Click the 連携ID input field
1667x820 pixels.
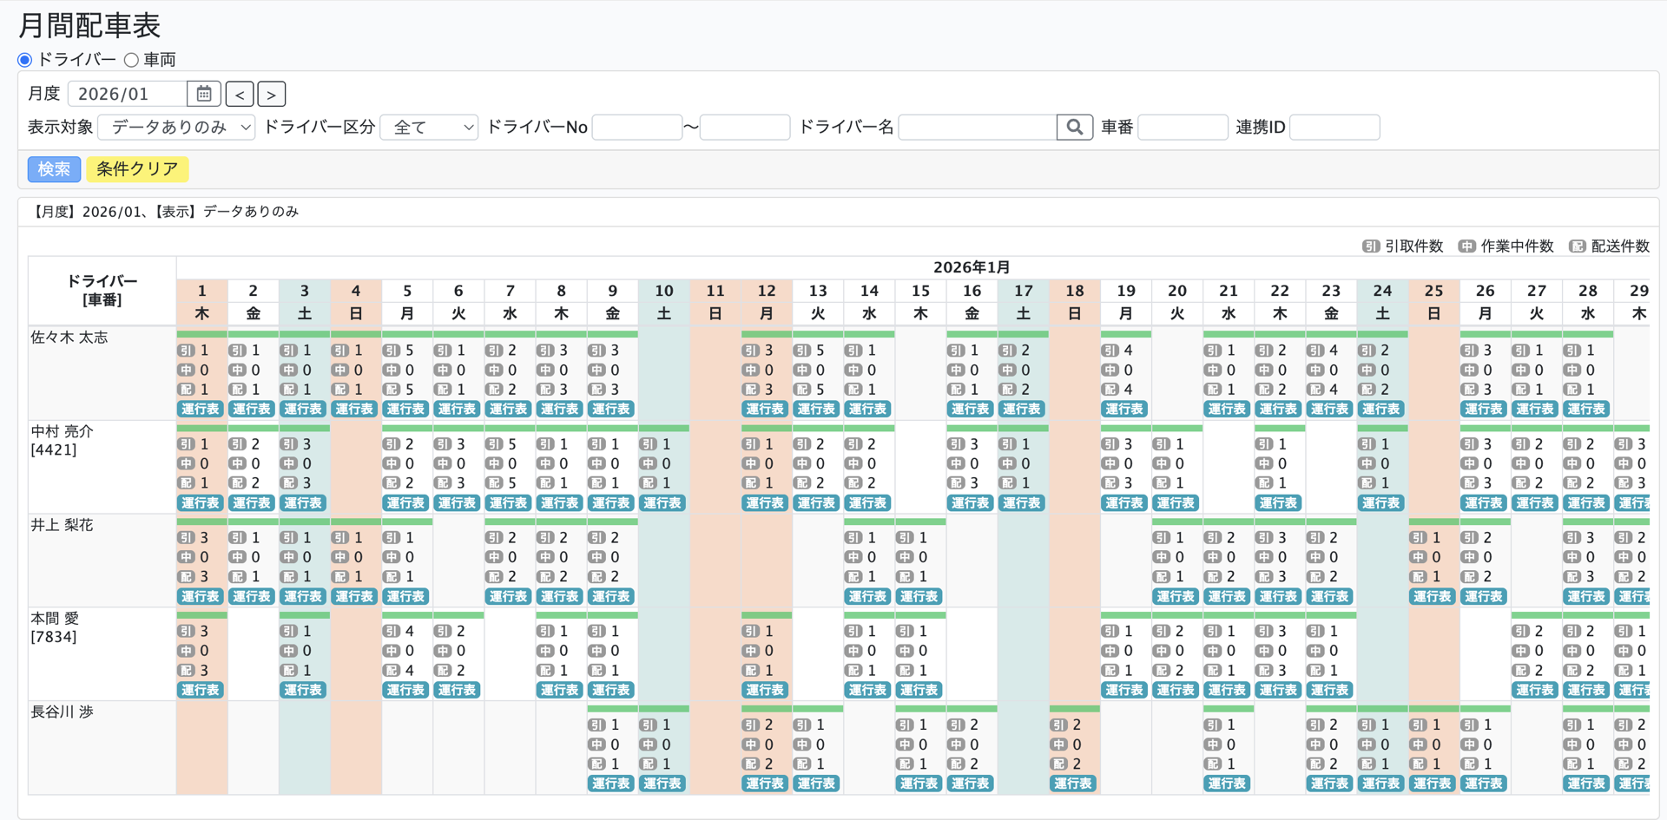(1334, 128)
